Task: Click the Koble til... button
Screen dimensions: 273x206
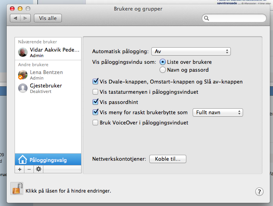Action: point(168,159)
